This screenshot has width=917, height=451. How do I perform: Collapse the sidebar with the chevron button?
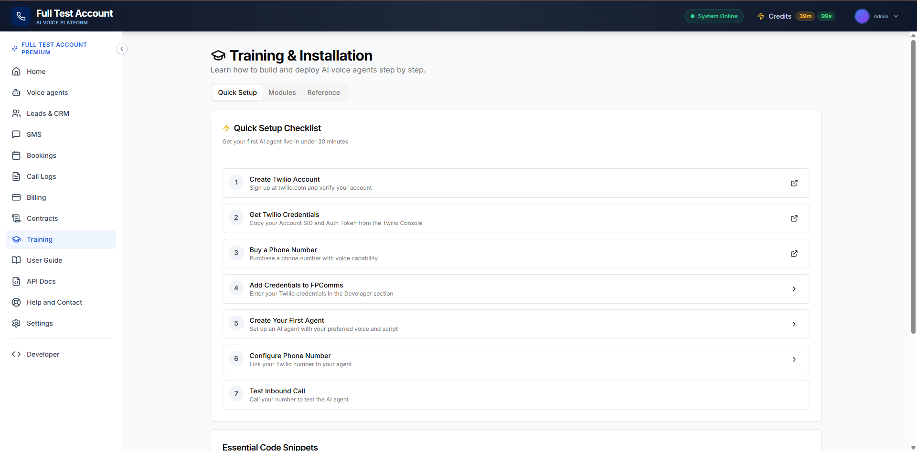122,48
